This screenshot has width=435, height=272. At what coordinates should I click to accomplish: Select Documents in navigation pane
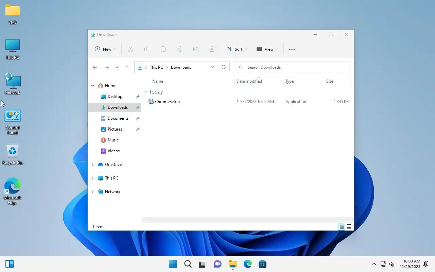click(x=115, y=118)
